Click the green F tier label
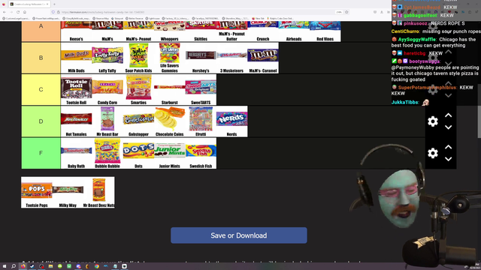 point(41,153)
